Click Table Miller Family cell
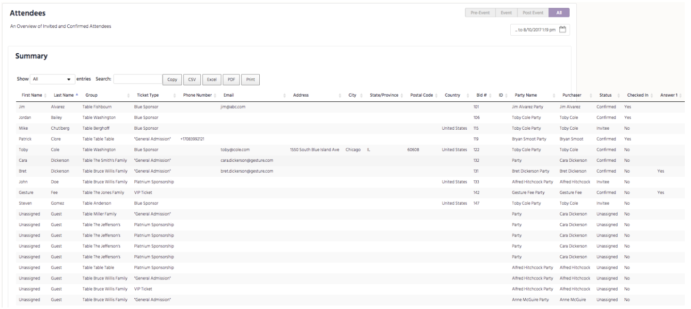691x309 pixels. point(101,214)
